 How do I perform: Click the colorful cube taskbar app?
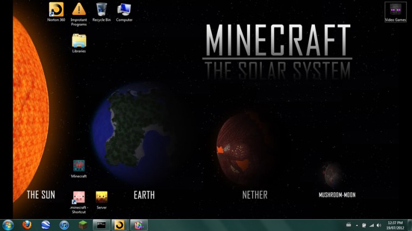pos(139,225)
